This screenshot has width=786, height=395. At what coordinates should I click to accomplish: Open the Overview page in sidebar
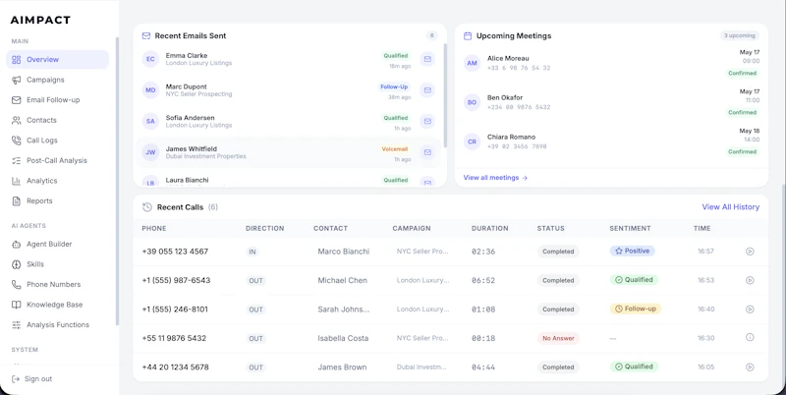click(x=57, y=59)
